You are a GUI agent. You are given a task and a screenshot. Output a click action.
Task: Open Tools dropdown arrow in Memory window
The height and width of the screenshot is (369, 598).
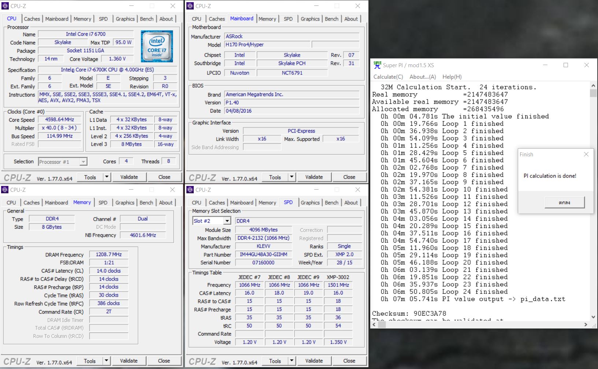(106, 361)
